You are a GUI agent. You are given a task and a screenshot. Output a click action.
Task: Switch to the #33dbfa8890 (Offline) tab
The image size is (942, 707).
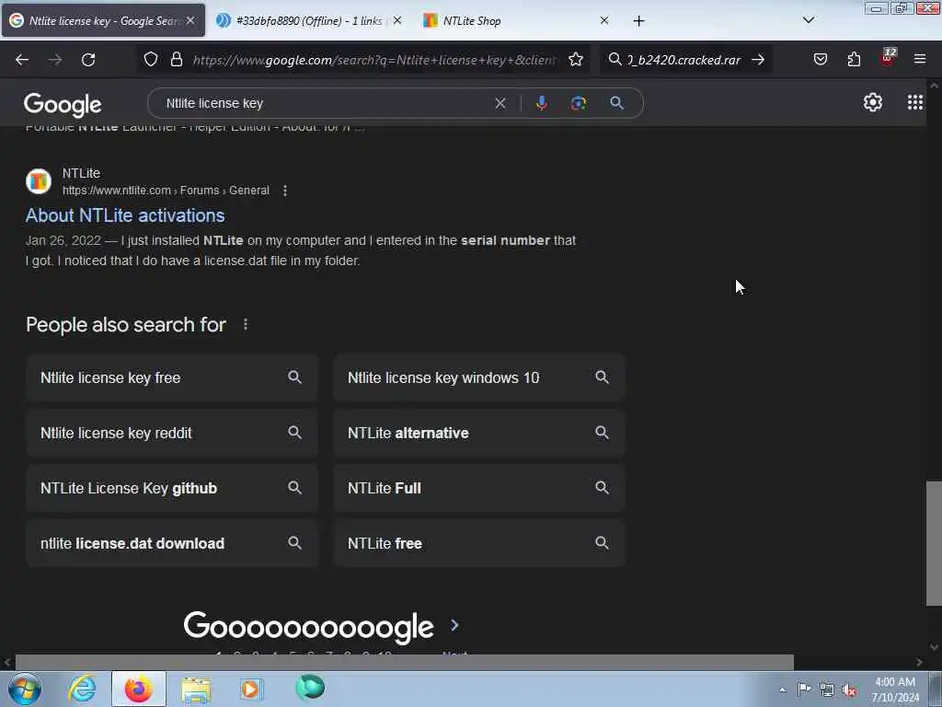(x=309, y=20)
